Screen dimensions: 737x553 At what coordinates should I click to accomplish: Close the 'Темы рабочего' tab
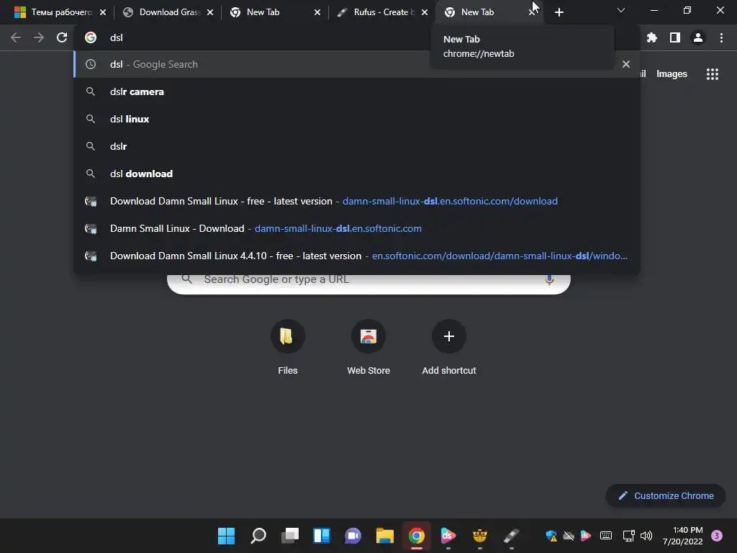(x=103, y=12)
